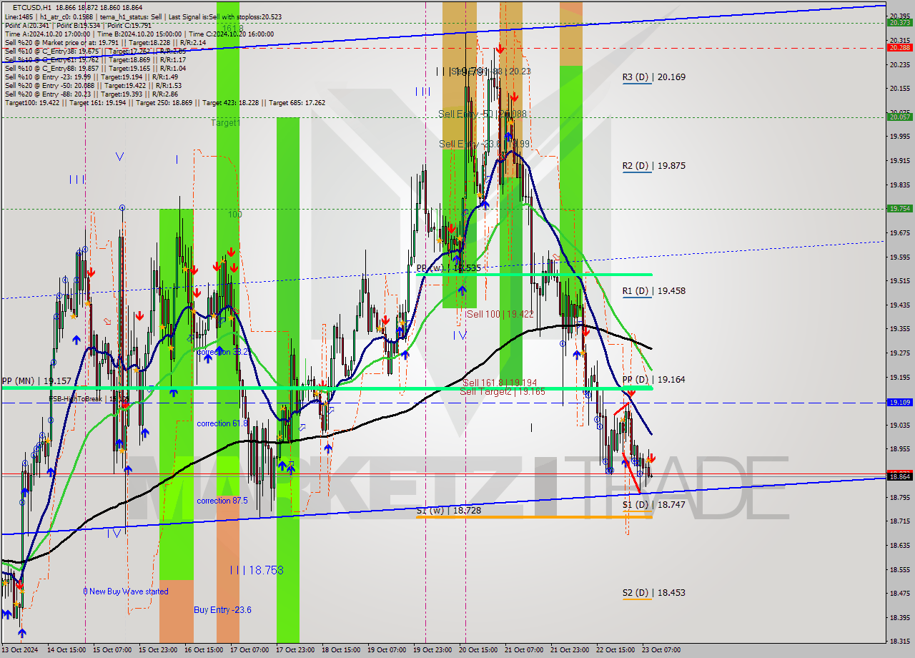Click the 21 Oct 23:00 time label
Viewport: 915px width, 658px height.
570,650
